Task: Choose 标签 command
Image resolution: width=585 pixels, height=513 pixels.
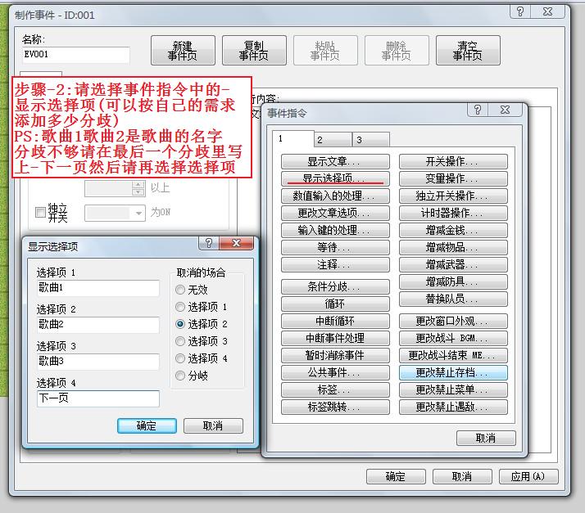Action: click(x=335, y=389)
